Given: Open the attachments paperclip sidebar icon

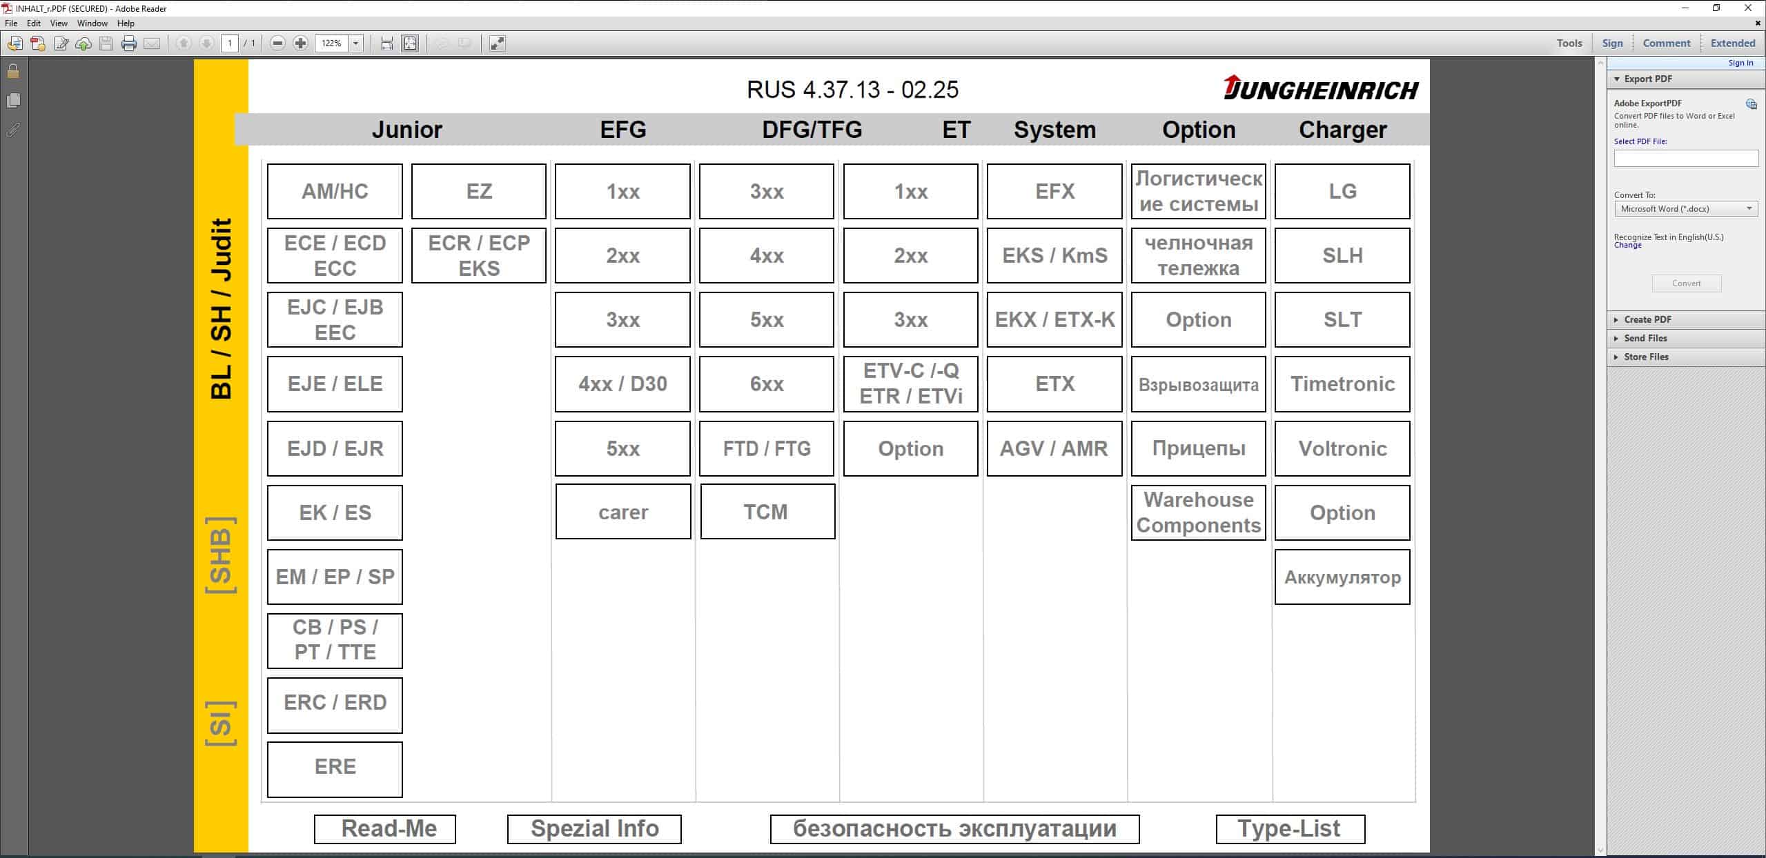Looking at the screenshot, I should [x=13, y=129].
